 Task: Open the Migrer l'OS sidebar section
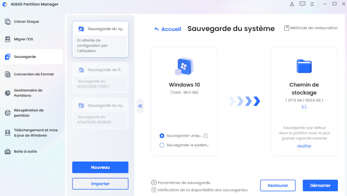click(31, 39)
